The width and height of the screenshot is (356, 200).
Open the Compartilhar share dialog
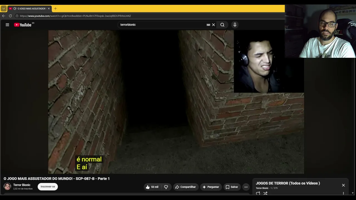(186, 187)
